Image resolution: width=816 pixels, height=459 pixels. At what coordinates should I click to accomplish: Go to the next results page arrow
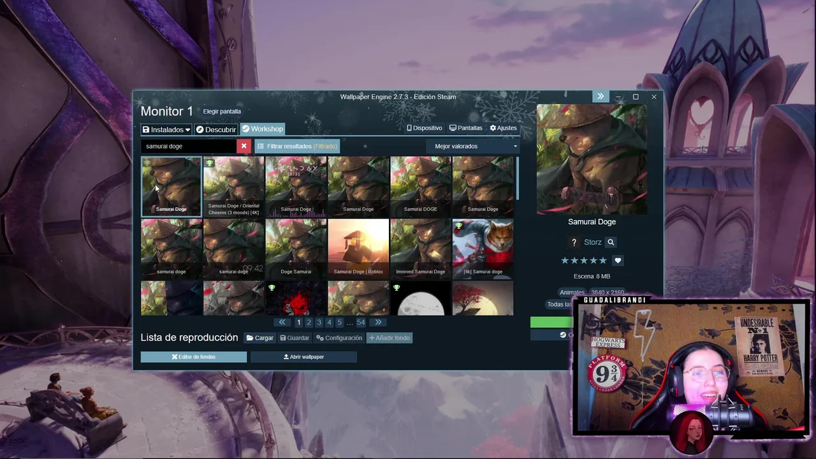378,323
